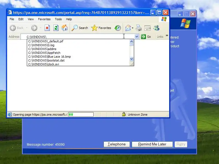Image resolution: width=219 pixels, height=164 pixels.
Task: Go to Home page icon
Action: point(65,28)
